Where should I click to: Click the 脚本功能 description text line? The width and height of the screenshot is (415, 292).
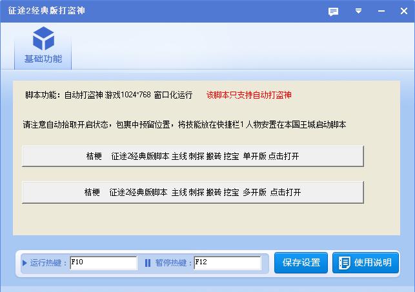point(109,95)
